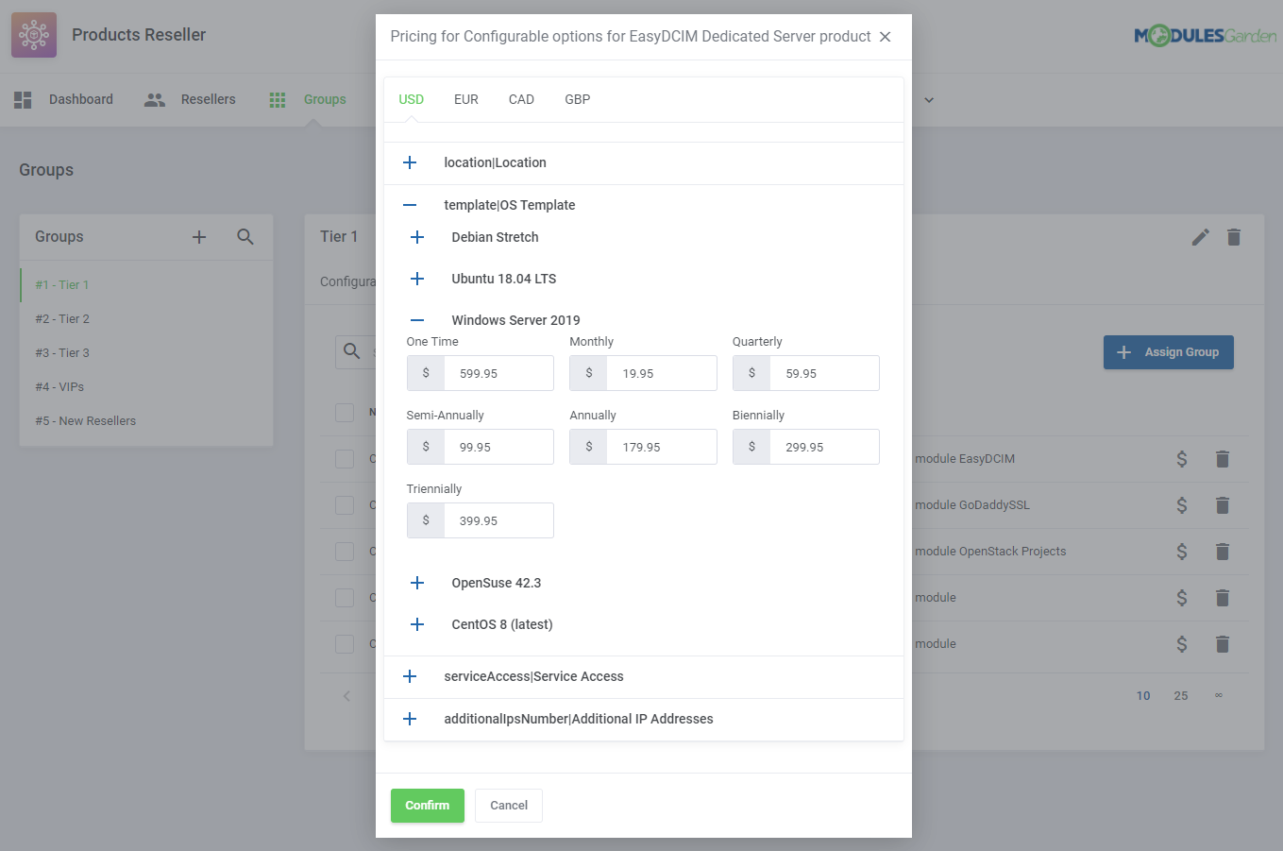Open group search with the magnifier icon
The height and width of the screenshot is (851, 1283).
245,237
